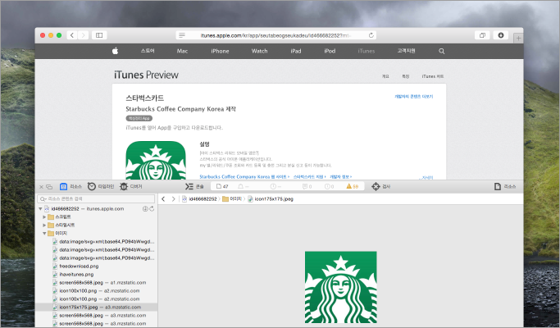The width and height of the screenshot is (560, 328).
Task: Click 이미지 folder in the breadcrumb path
Action: pyautogui.click(x=232, y=199)
